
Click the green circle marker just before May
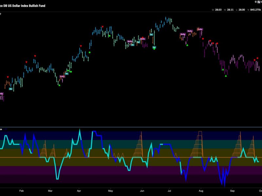click(110, 36)
